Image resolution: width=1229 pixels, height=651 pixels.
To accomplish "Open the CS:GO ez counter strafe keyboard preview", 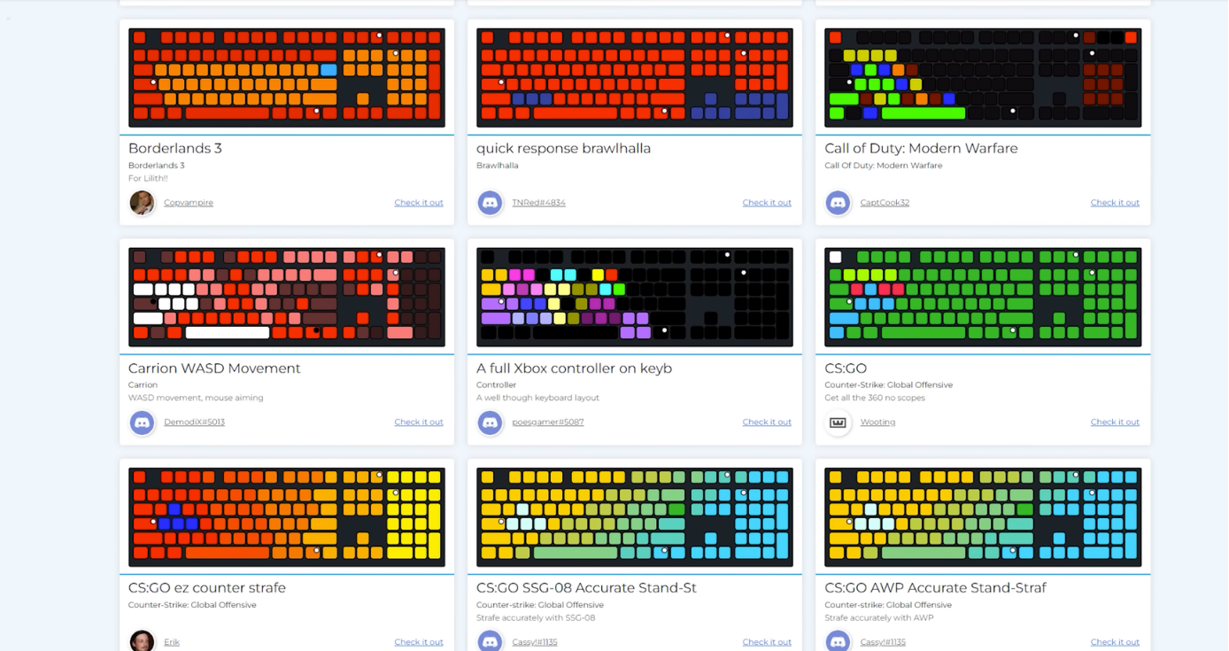I will [287, 517].
